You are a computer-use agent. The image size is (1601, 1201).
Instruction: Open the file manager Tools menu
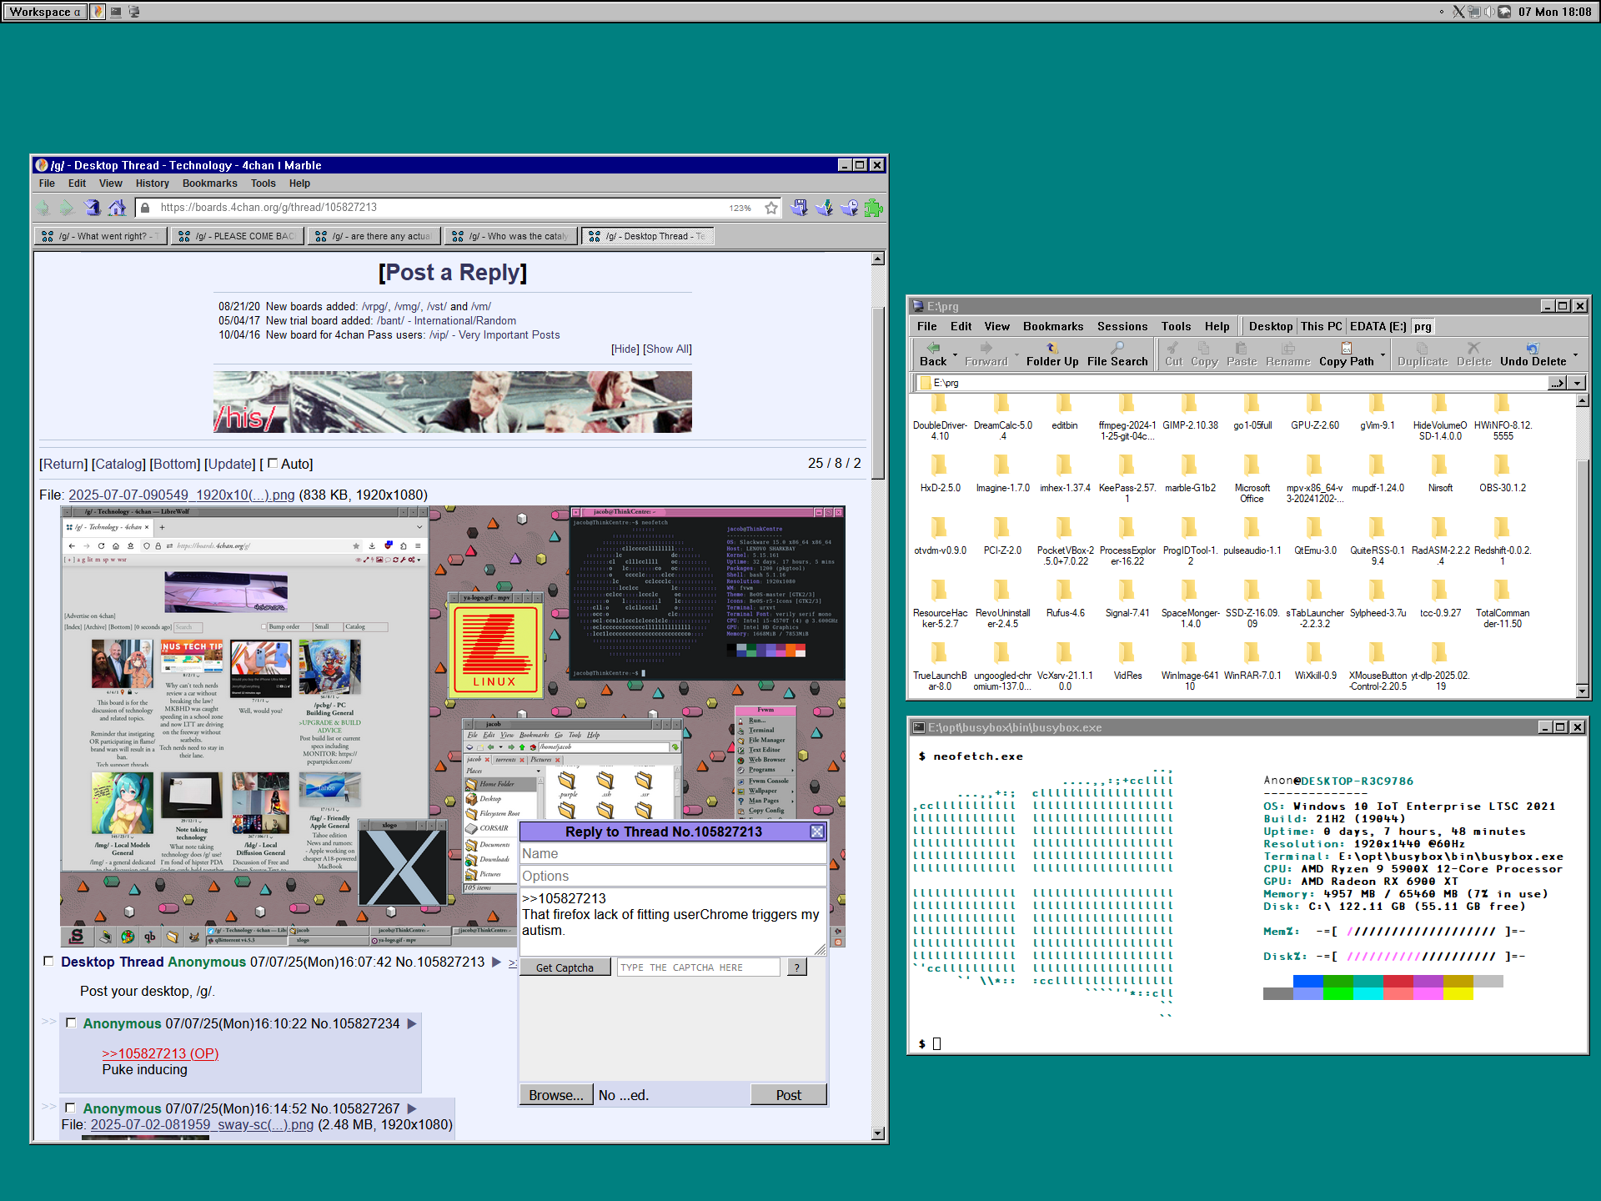[x=1176, y=326]
